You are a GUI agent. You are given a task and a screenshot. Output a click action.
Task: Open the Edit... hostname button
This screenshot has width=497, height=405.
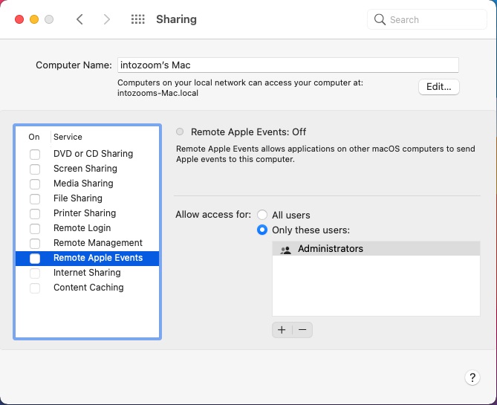pyautogui.click(x=438, y=87)
